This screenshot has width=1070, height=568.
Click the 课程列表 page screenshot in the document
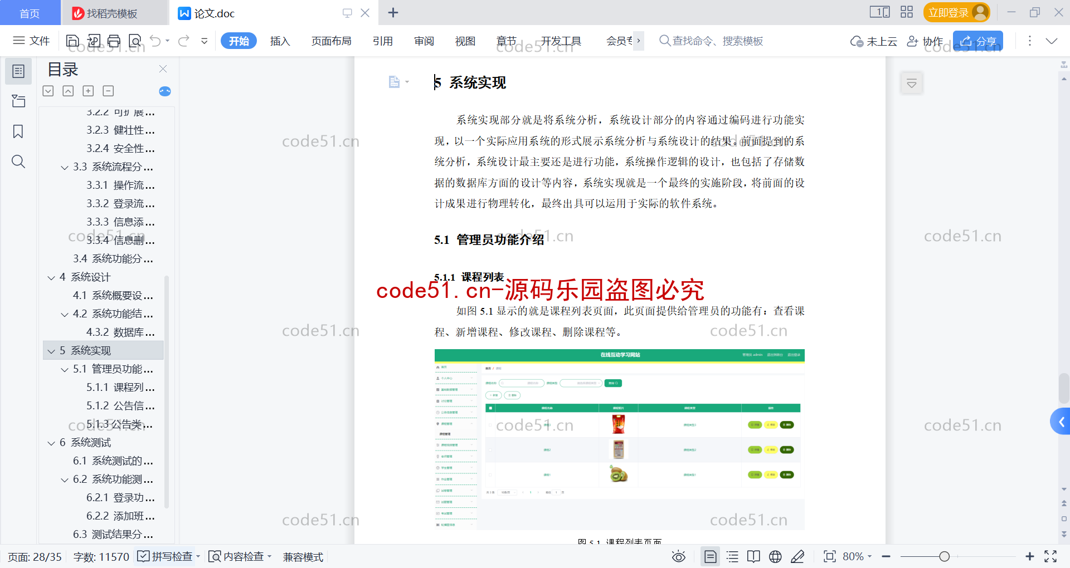click(x=619, y=439)
